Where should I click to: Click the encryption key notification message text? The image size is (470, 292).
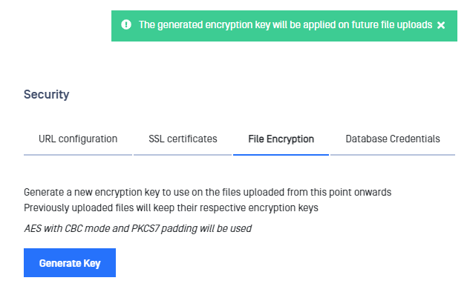[285, 25]
